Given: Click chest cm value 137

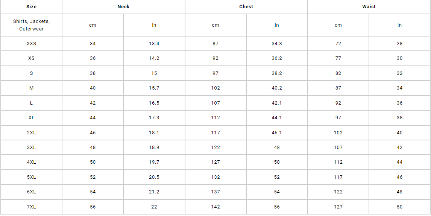Looking at the screenshot, I should point(215,192).
